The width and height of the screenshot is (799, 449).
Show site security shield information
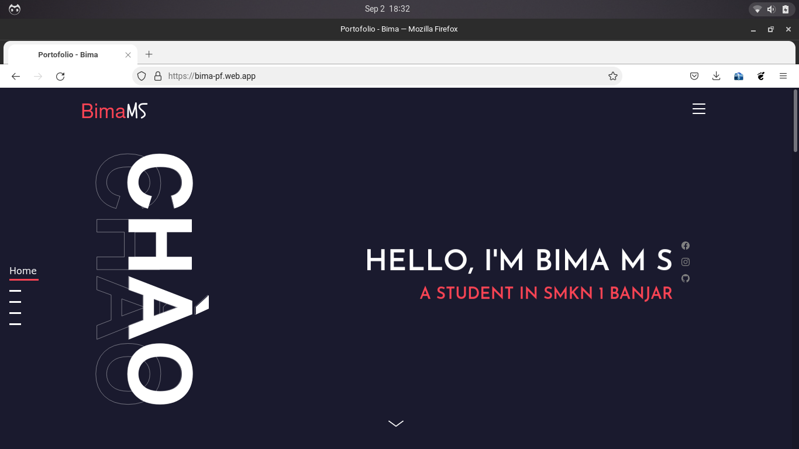pos(142,76)
